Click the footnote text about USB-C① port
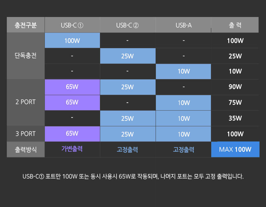Screen dimensions: 266x207 coord(133,177)
